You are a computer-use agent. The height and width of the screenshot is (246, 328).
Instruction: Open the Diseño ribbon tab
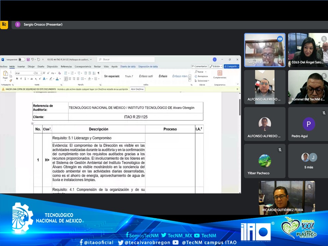pyautogui.click(x=41, y=67)
